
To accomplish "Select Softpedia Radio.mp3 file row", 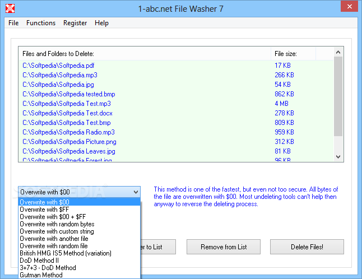I will click(176, 132).
